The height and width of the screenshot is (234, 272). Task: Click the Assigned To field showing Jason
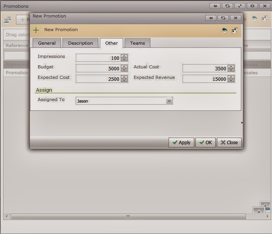click(124, 101)
